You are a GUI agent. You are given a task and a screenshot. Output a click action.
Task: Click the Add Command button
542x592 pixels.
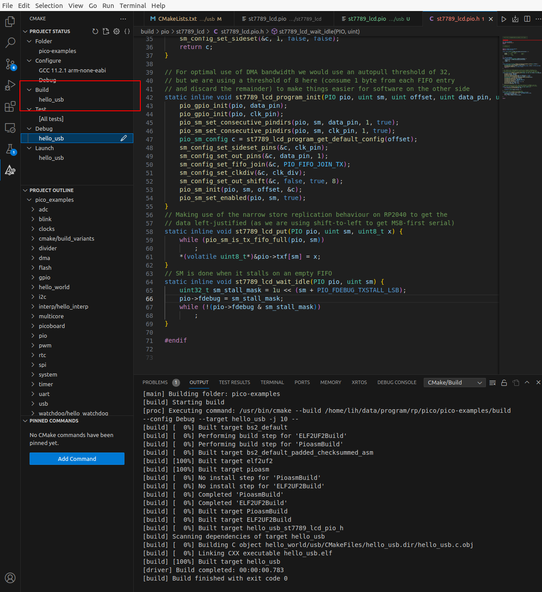click(x=77, y=459)
